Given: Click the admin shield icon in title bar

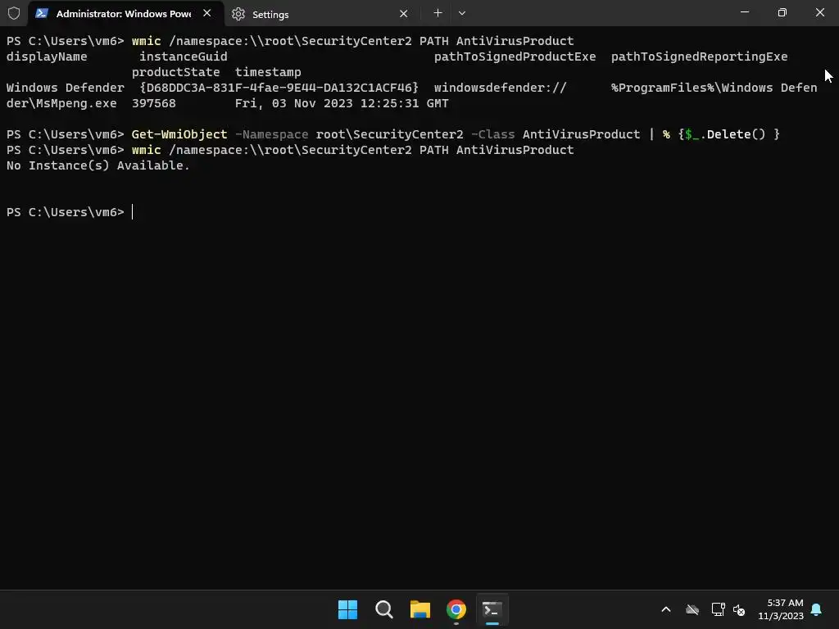Looking at the screenshot, I should [x=14, y=13].
